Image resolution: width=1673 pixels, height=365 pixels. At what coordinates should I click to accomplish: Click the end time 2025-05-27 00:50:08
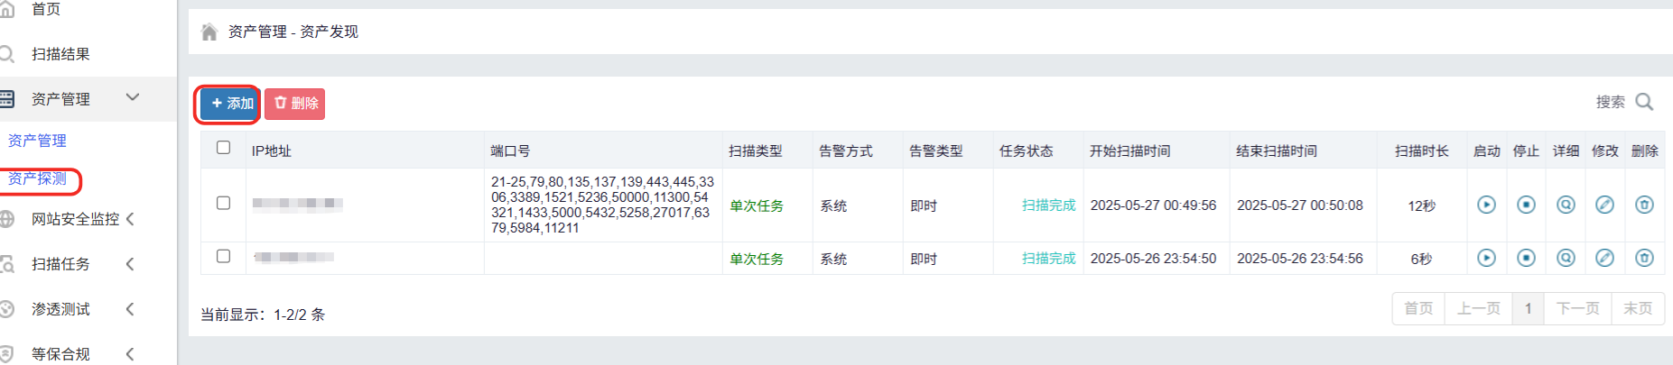pos(1300,205)
